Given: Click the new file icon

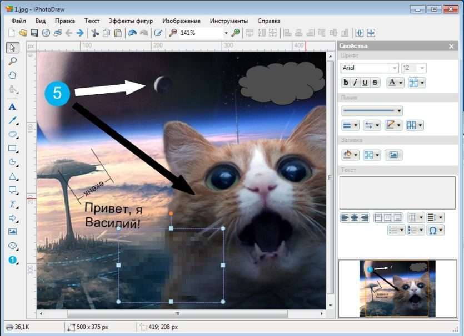Looking at the screenshot, I should [x=12, y=33].
